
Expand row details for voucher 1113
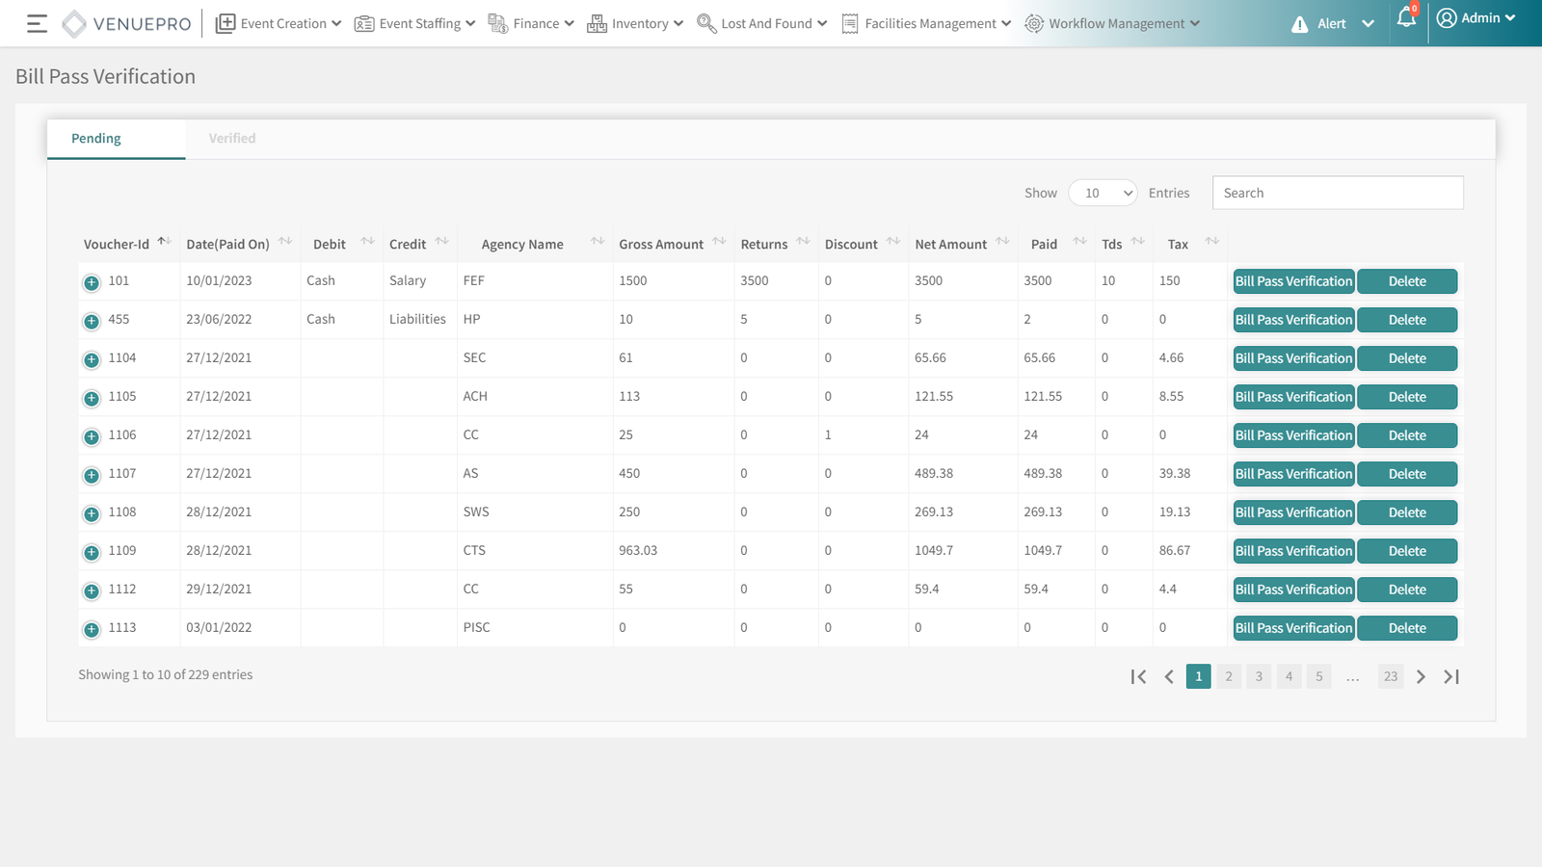[x=92, y=629]
